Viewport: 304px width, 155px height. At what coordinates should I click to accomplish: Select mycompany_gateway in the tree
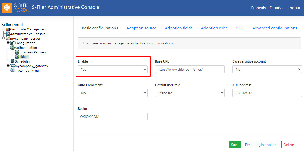pos(31,66)
